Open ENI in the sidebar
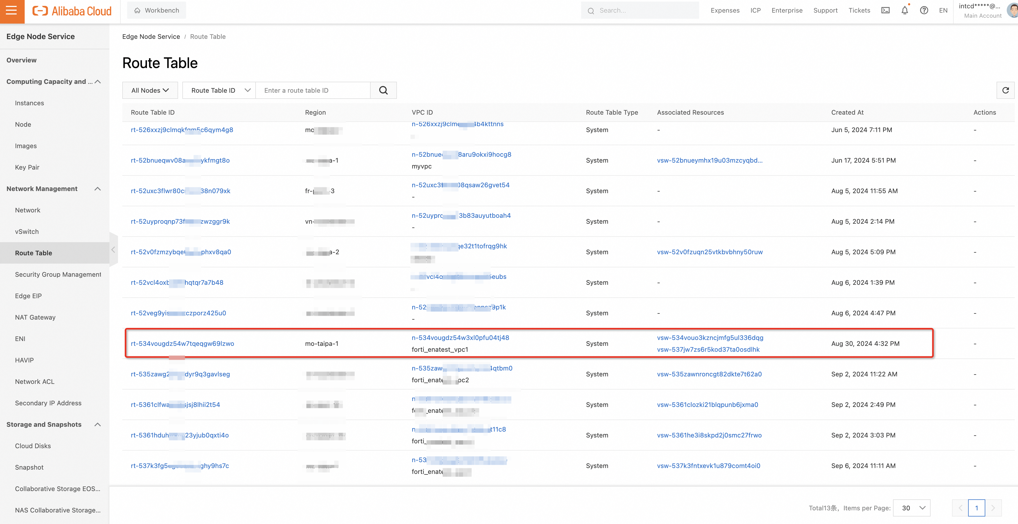 point(20,339)
